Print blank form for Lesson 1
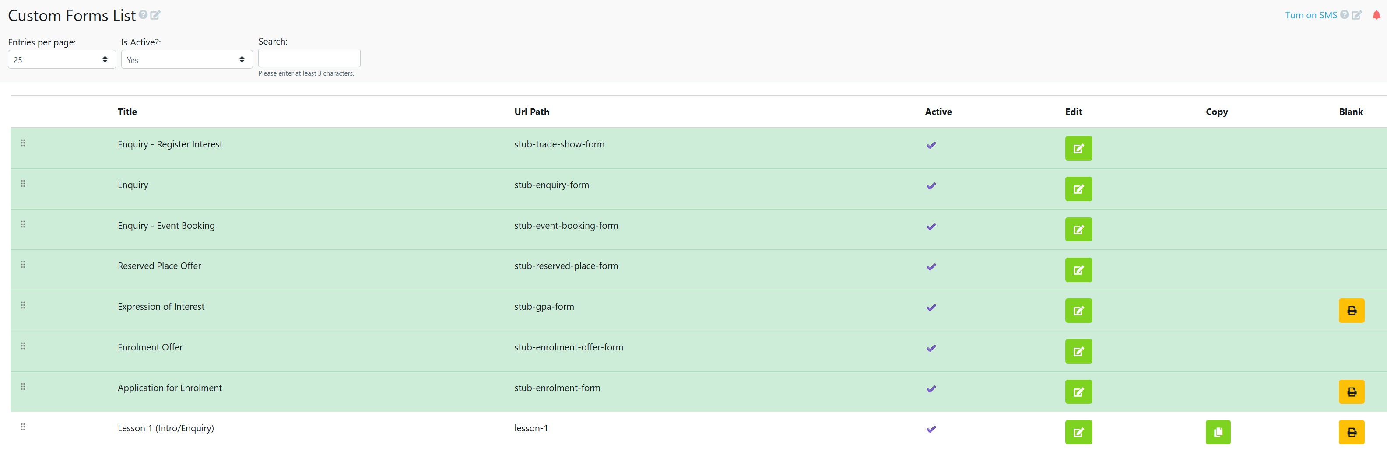Viewport: 1387px width, 458px height. [x=1352, y=432]
